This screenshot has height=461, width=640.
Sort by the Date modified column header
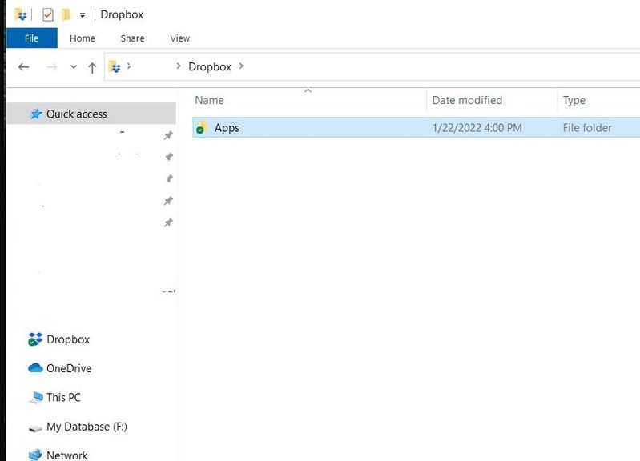pyautogui.click(x=467, y=100)
